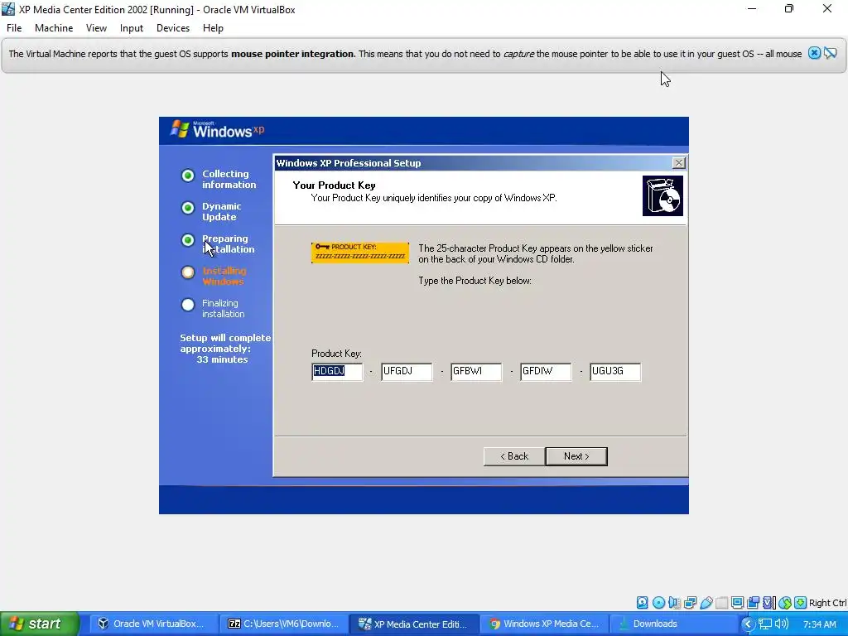Image resolution: width=848 pixels, height=636 pixels.
Task: Click the yellow Product Key sticker image
Action: point(360,253)
